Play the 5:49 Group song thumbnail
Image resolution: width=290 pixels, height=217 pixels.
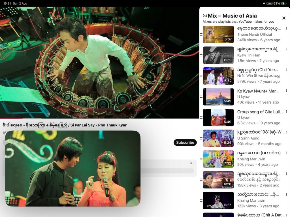(x=218, y=117)
